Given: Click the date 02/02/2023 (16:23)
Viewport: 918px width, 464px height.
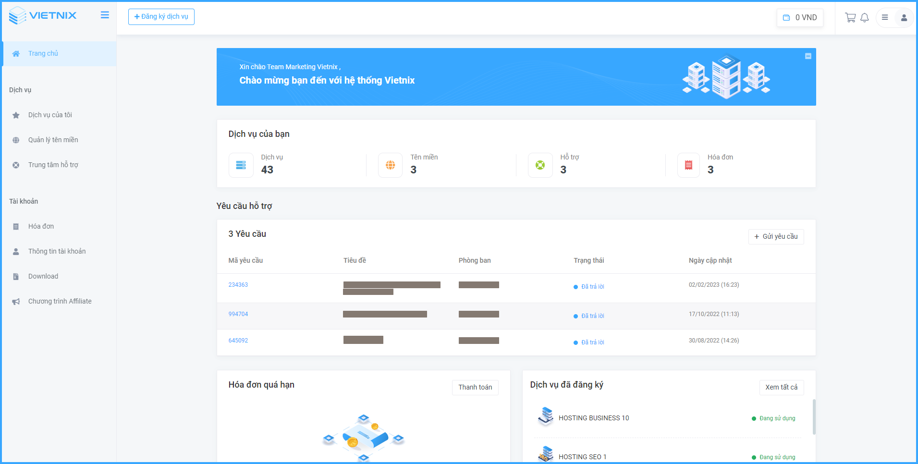Looking at the screenshot, I should (714, 285).
